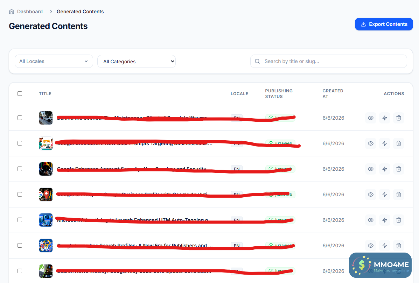Delete the Account Security article with its trash icon
This screenshot has width=419, height=283.
coord(398,169)
